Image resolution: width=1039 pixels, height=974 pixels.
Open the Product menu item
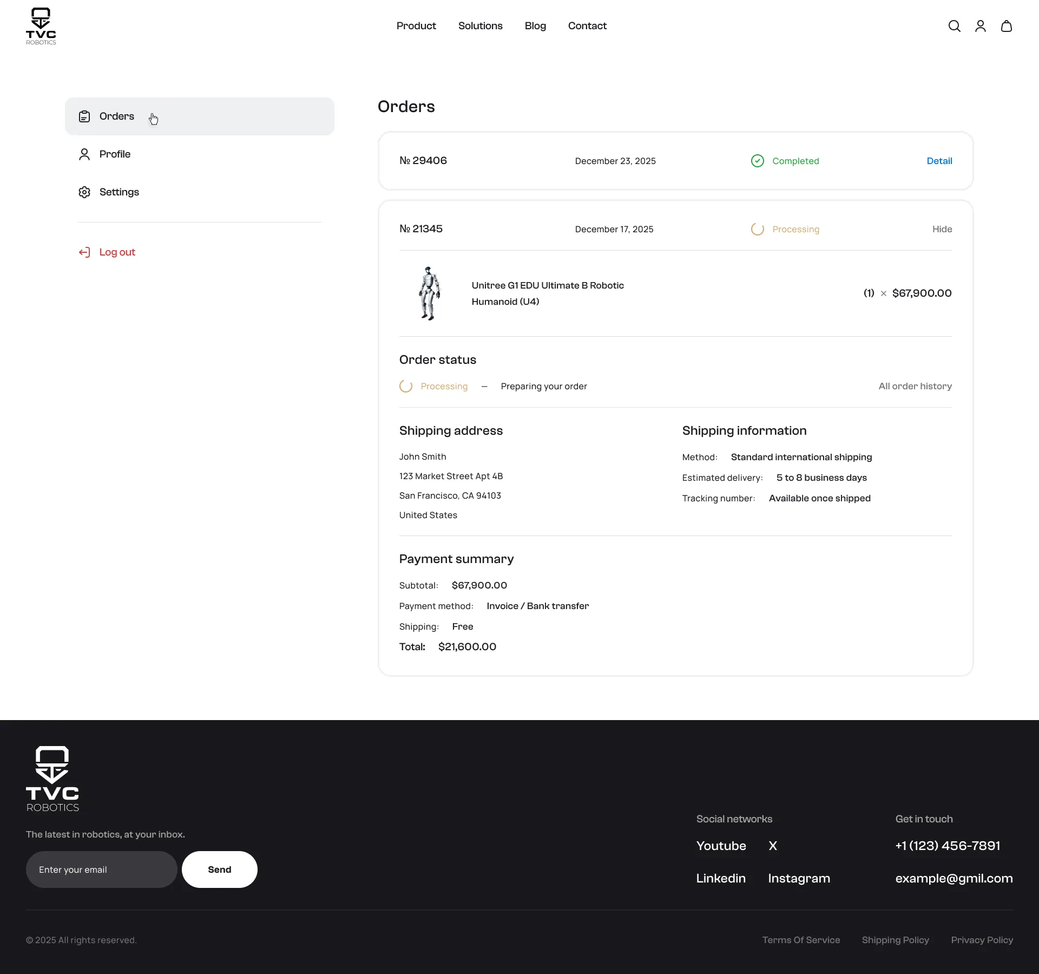pyautogui.click(x=416, y=26)
